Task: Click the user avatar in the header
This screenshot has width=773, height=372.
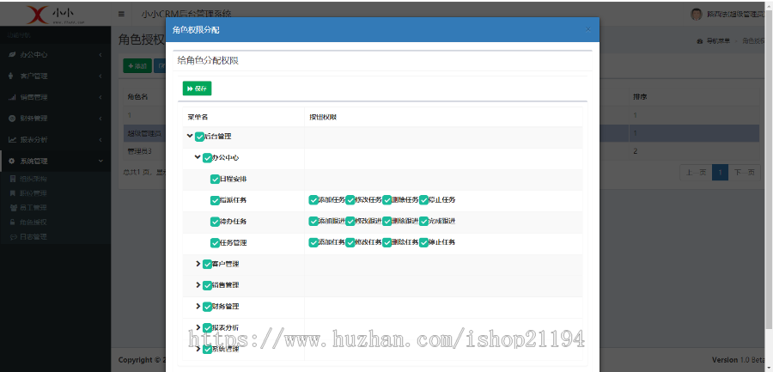Action: tap(696, 14)
